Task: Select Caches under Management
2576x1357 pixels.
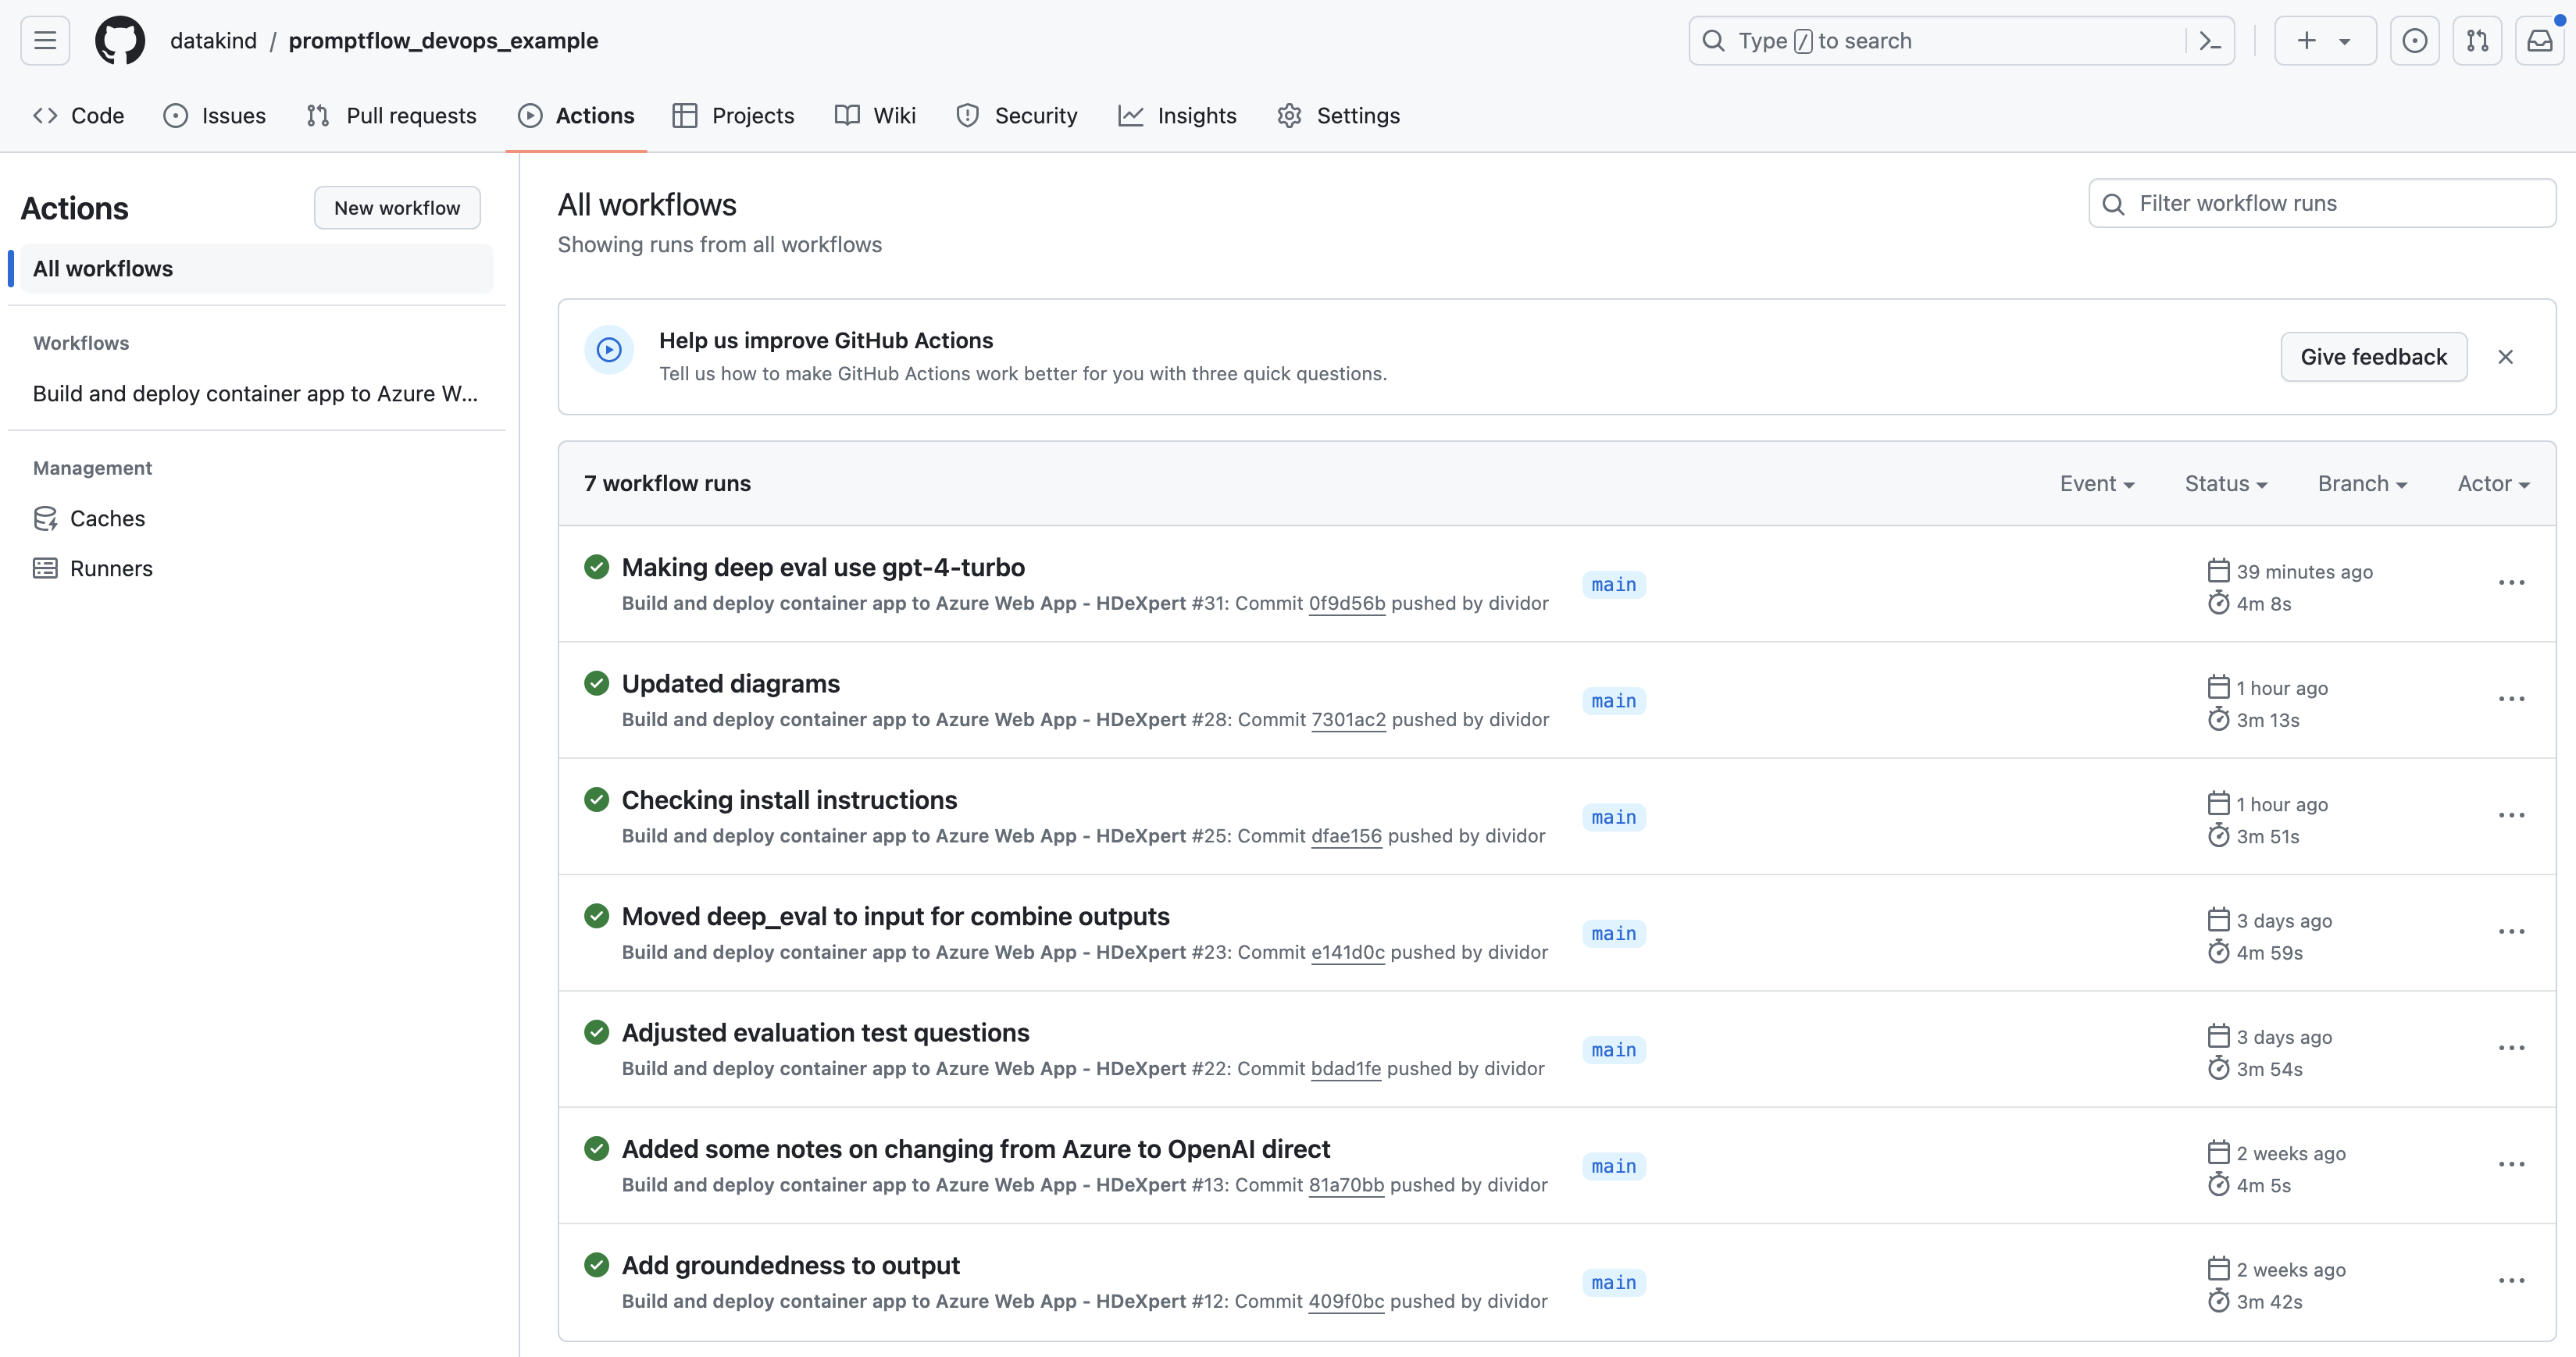Action: pyautogui.click(x=107, y=518)
